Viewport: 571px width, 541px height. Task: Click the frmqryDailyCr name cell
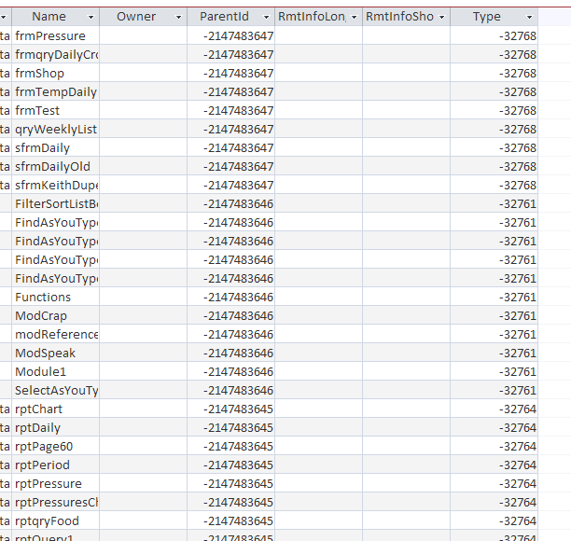[x=56, y=55]
